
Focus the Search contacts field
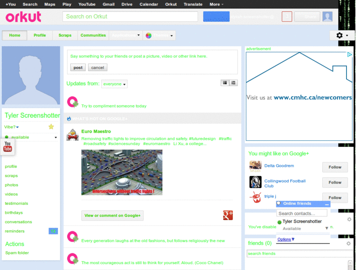coord(301,213)
